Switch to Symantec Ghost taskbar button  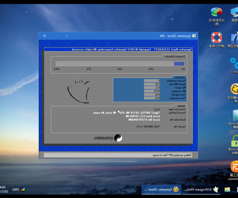(x=161, y=190)
